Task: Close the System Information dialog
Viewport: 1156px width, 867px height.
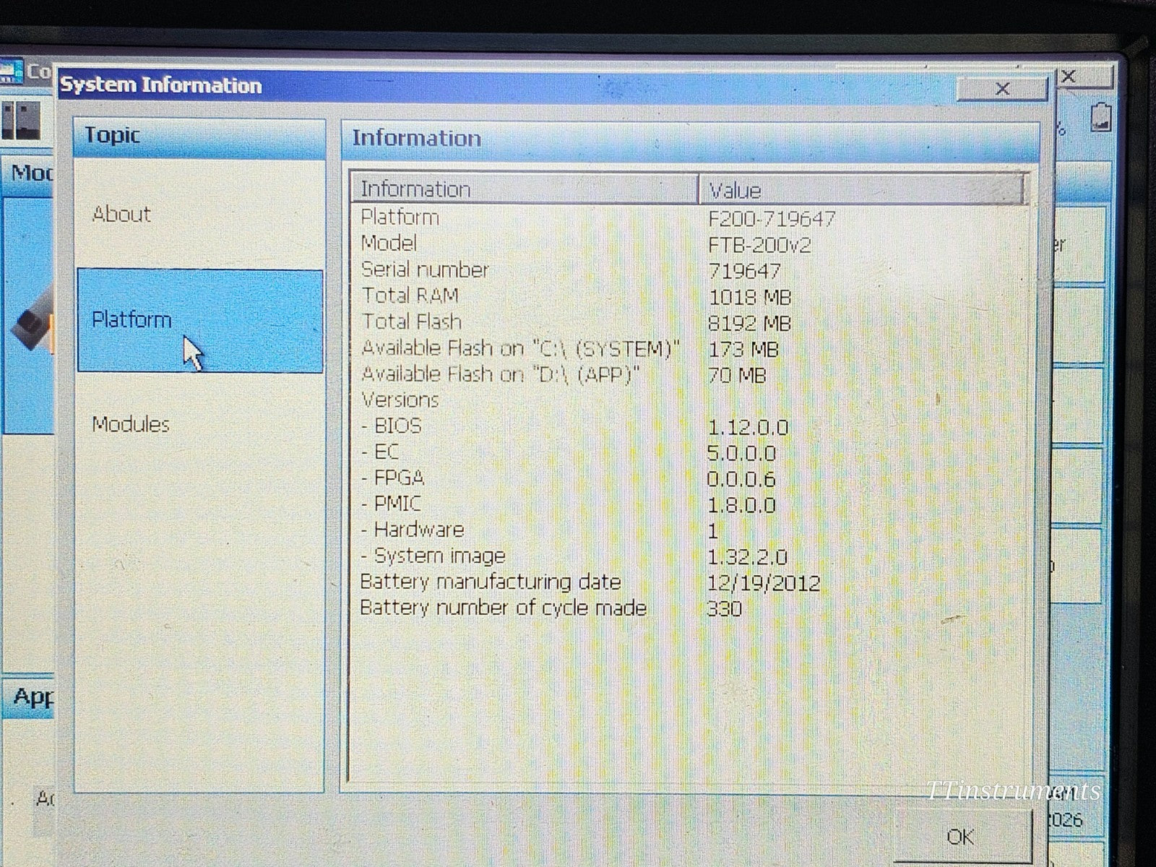Action: 1002,89
